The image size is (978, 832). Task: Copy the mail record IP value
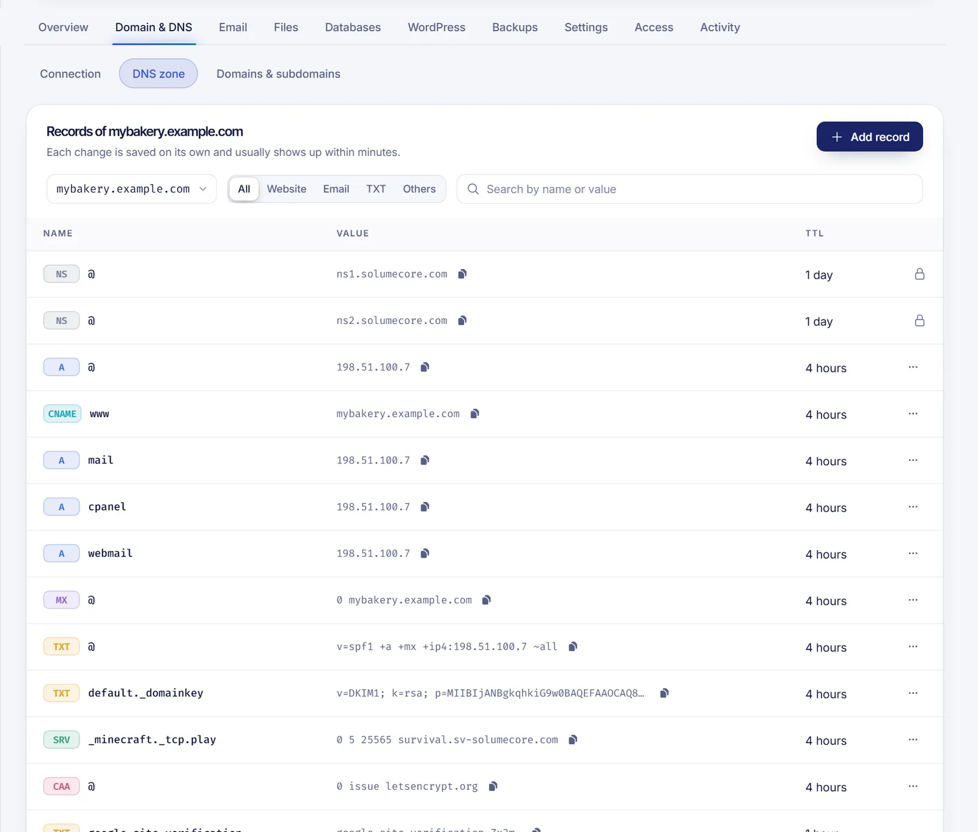(x=425, y=460)
